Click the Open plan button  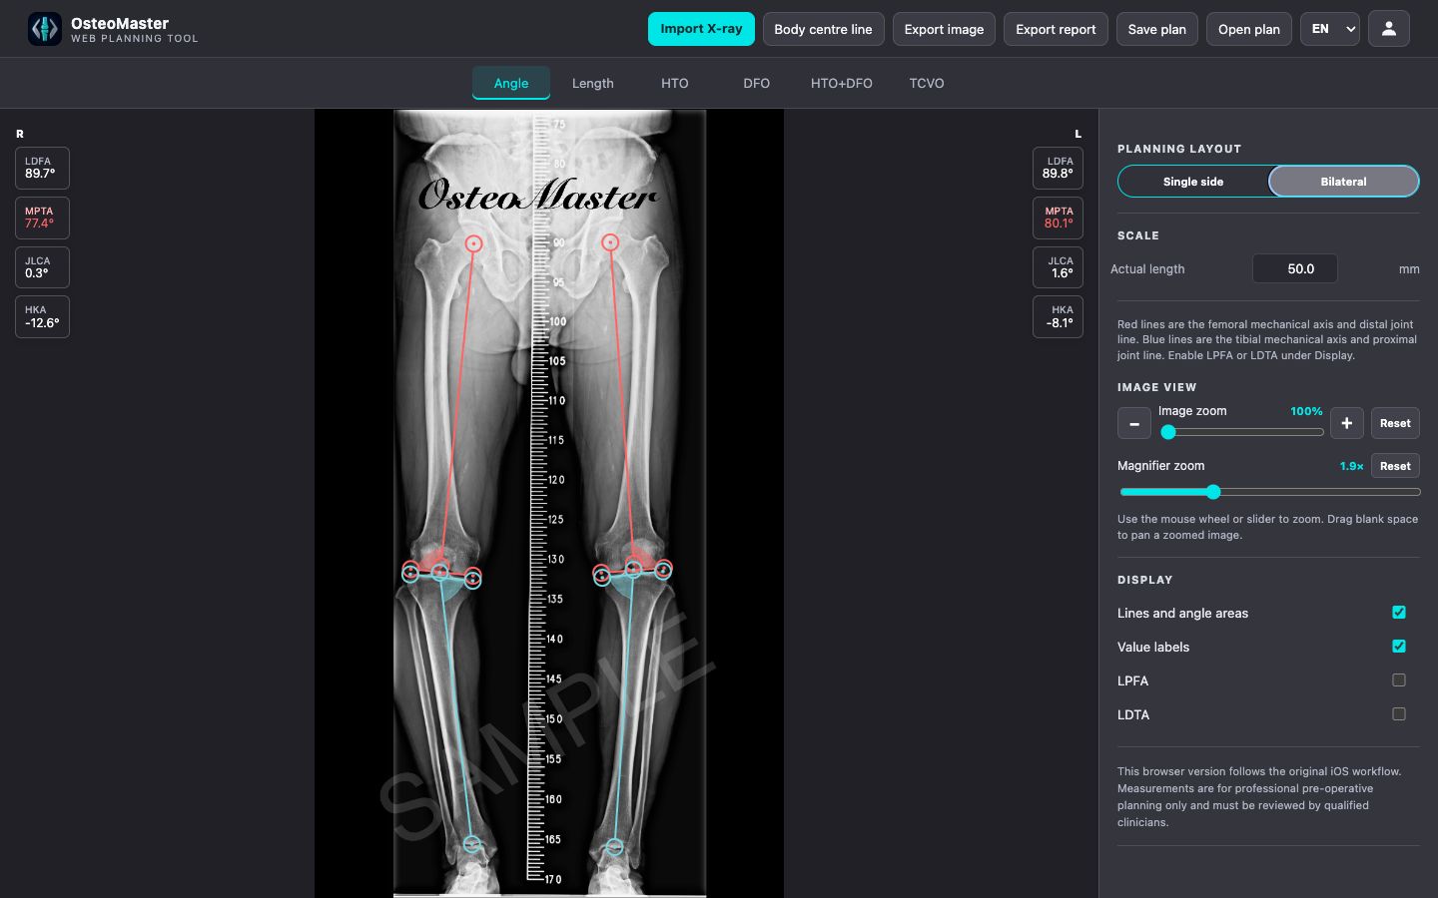click(1249, 29)
